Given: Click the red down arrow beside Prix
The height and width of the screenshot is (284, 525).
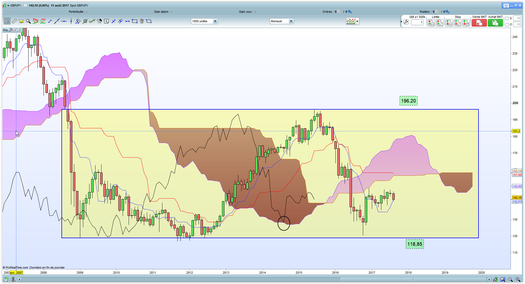Looking at the screenshot, I should (x=16, y=30).
